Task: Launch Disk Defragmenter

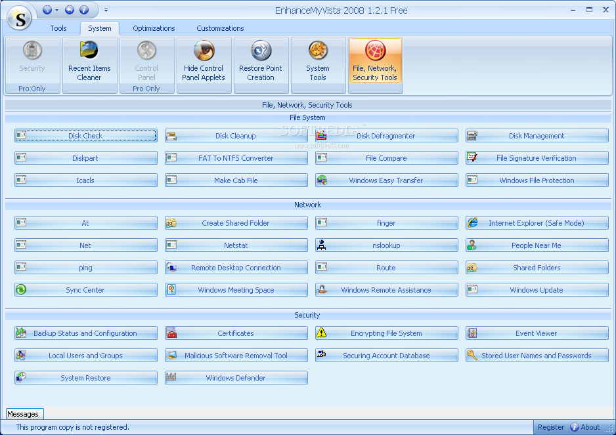Action: 387,135
